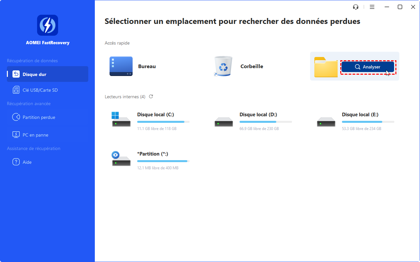Image resolution: width=420 pixels, height=262 pixels.
Task: Open the hamburger menu in title bar
Action: tap(372, 7)
